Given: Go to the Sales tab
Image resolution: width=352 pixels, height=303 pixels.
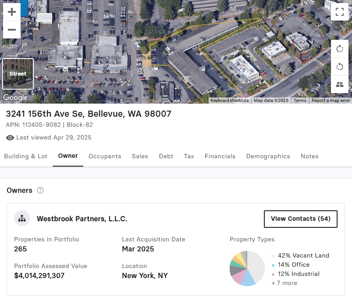Looking at the screenshot, I should point(140,157).
